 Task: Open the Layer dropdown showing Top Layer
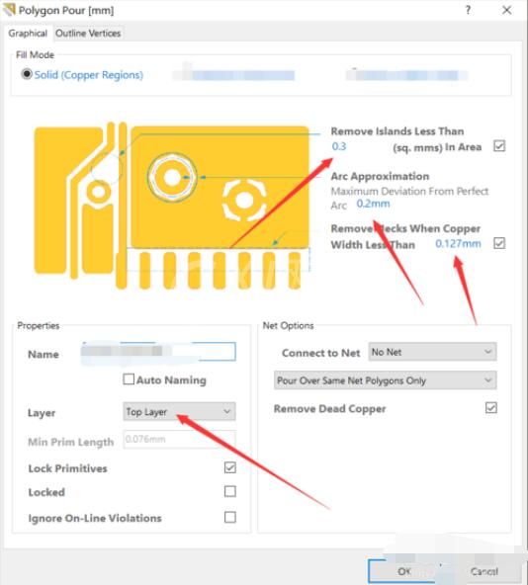pyautogui.click(x=179, y=411)
